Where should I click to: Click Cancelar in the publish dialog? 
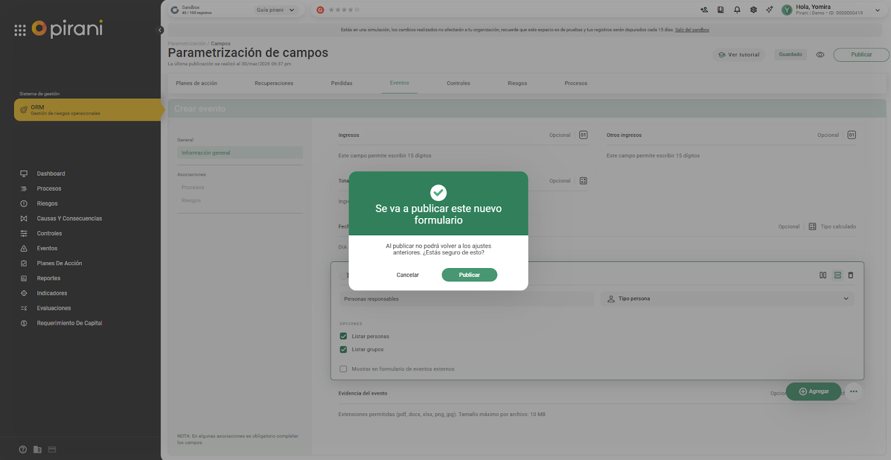pyautogui.click(x=407, y=275)
